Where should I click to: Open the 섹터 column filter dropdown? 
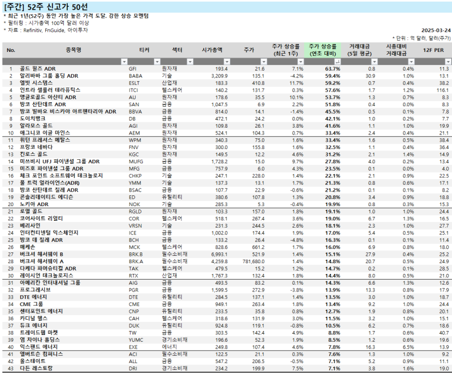tap(190, 62)
